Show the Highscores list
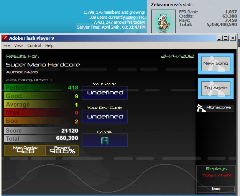240x196 pixels. 219,108
